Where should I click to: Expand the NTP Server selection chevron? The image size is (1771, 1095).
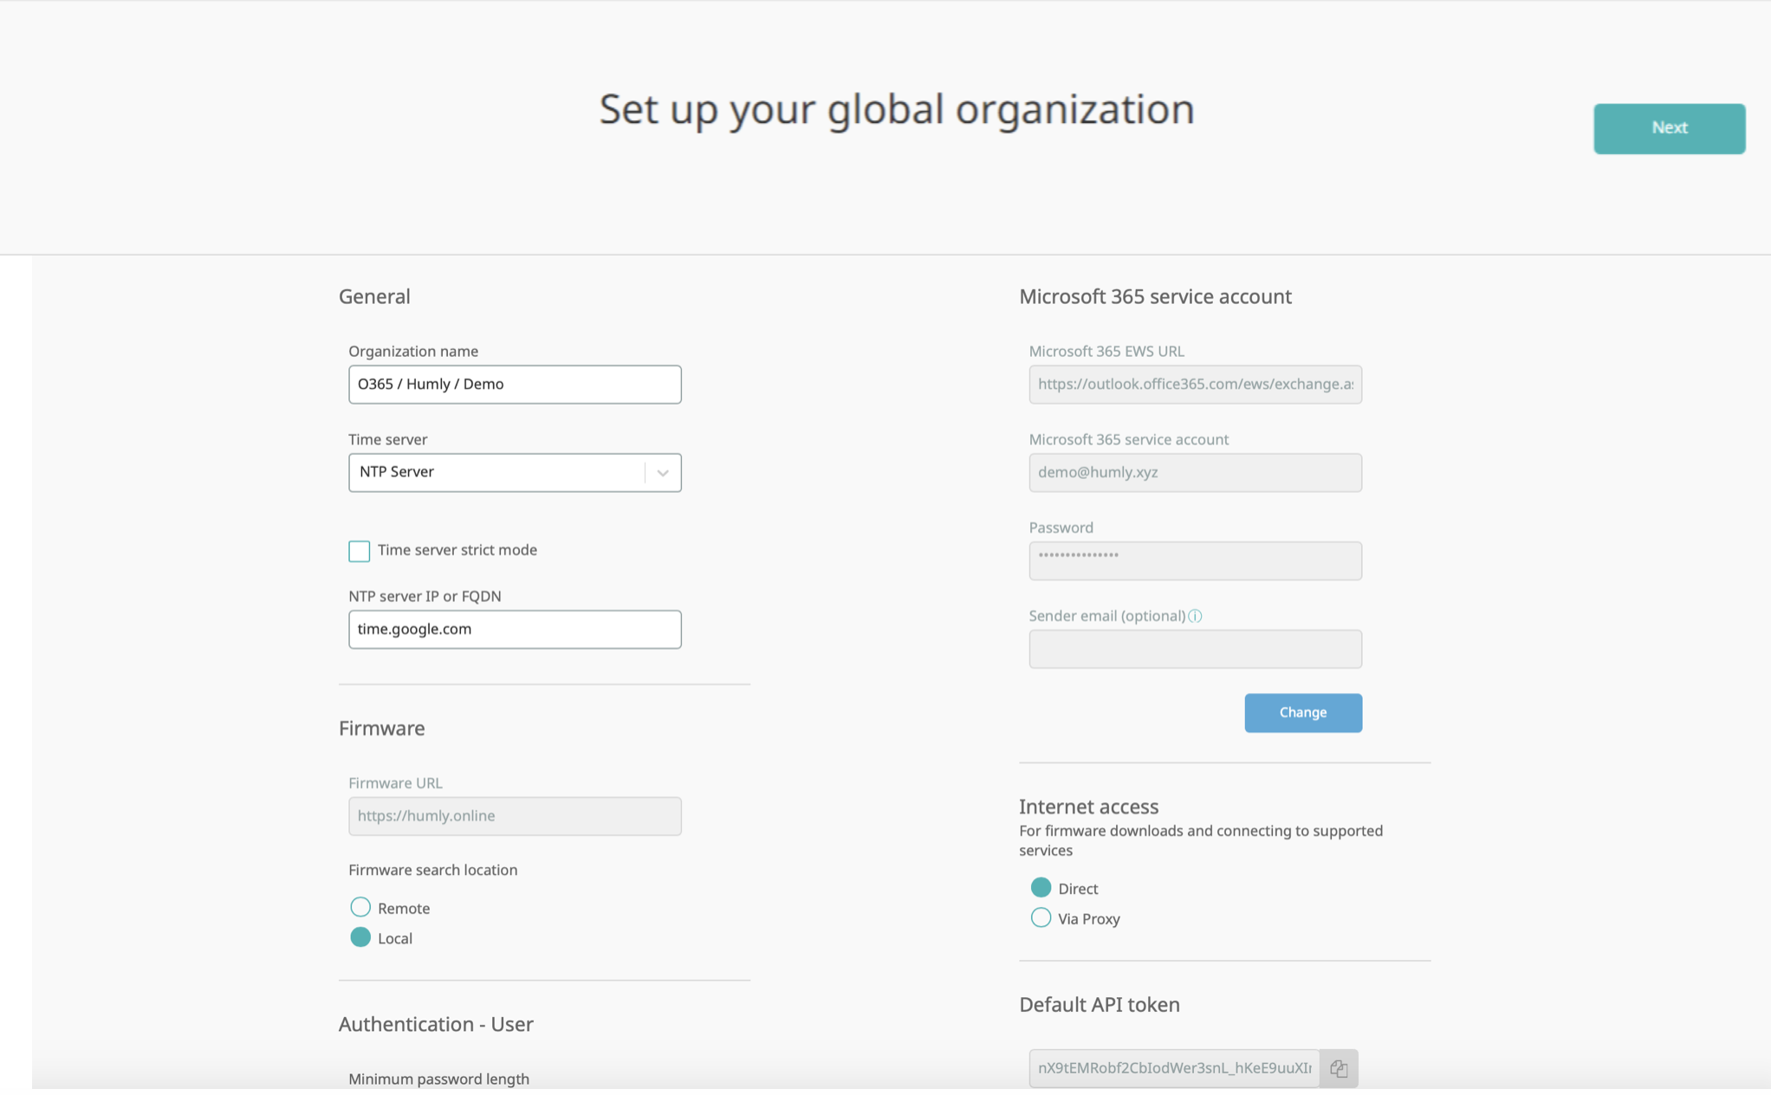(x=664, y=472)
